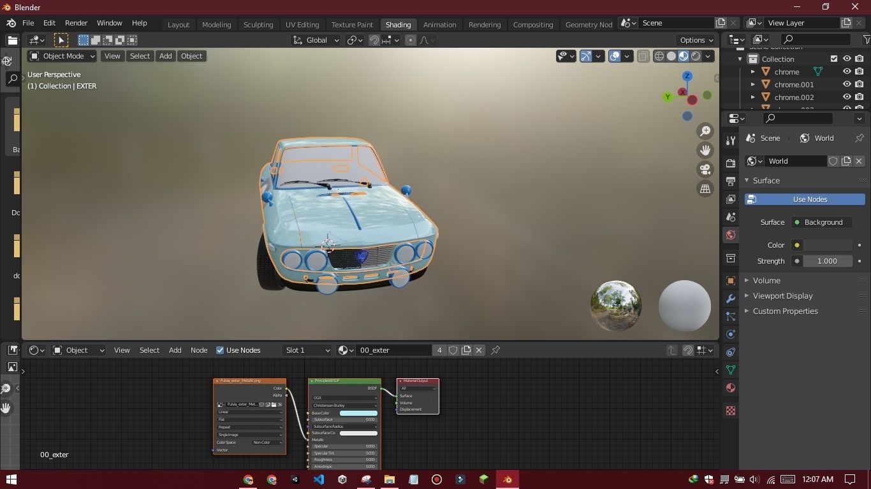Unlink the 00_exter material
871x489 pixels.
479,350
